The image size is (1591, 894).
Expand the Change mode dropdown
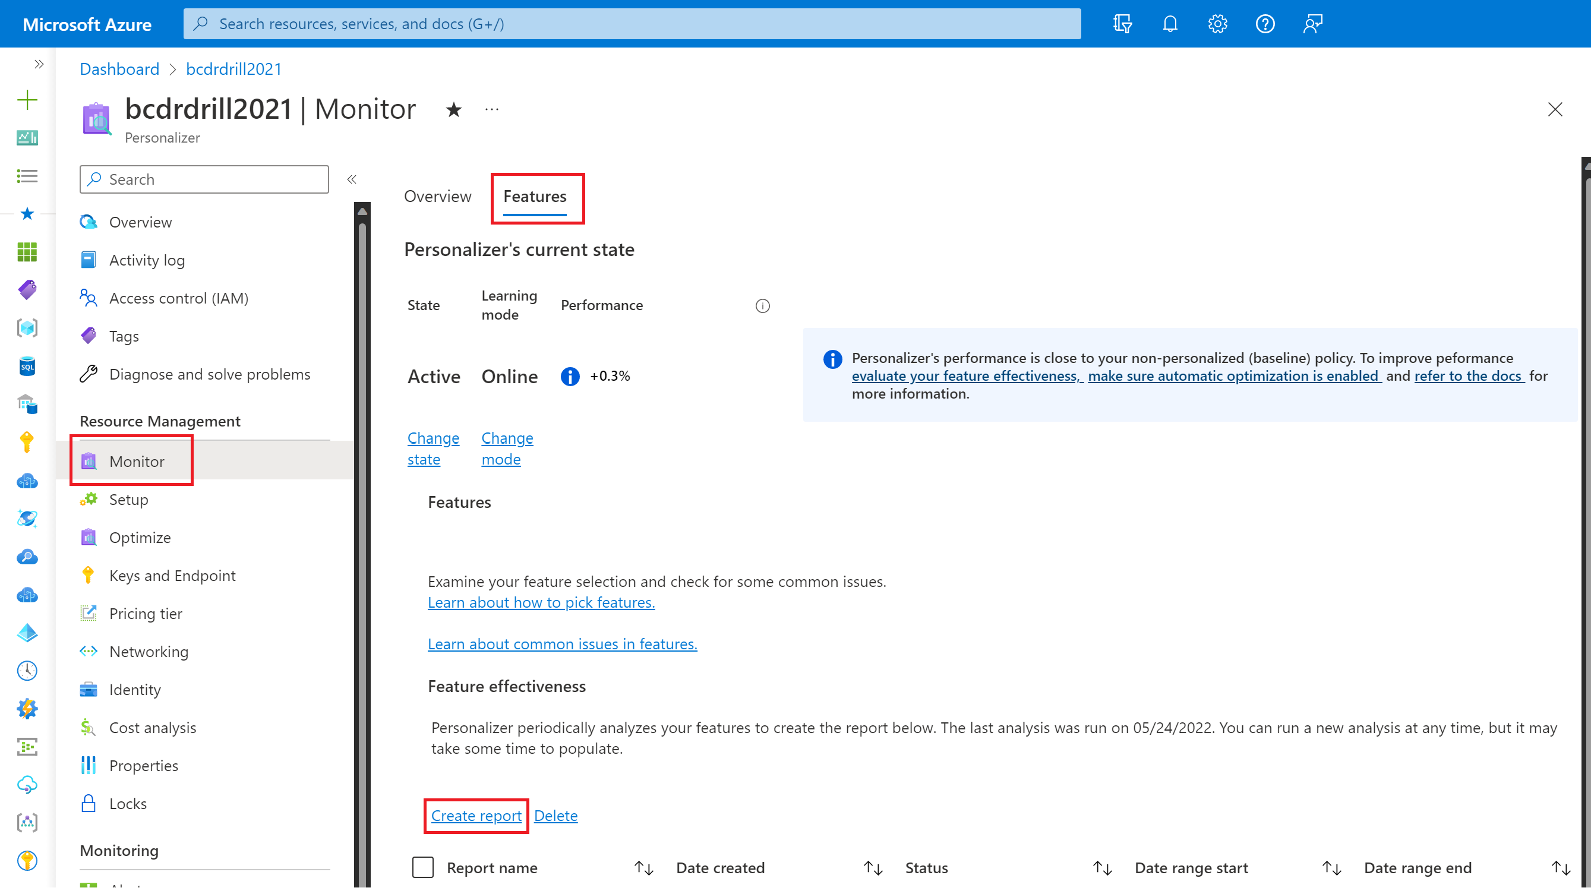tap(506, 447)
